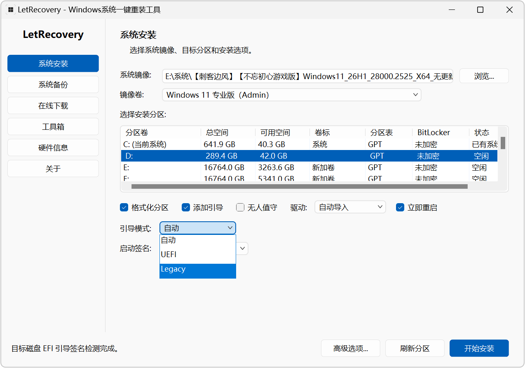Choose UEFI in the boot mode list
Screen dimensions: 525x368
tap(198, 255)
